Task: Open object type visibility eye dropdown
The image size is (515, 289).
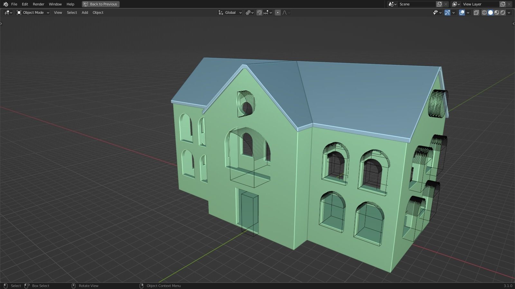Action: tap(437, 13)
